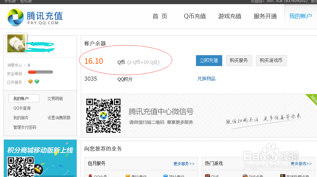The height and width of the screenshot is (177, 317).
Task: Open QQ卡查询 in sidebar
Action: pyautogui.click(x=22, y=108)
